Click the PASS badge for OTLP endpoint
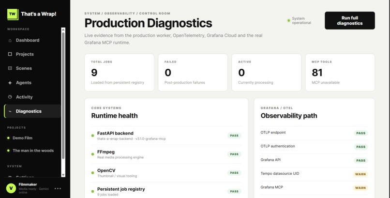This screenshot has width=390, height=198. click(360, 133)
